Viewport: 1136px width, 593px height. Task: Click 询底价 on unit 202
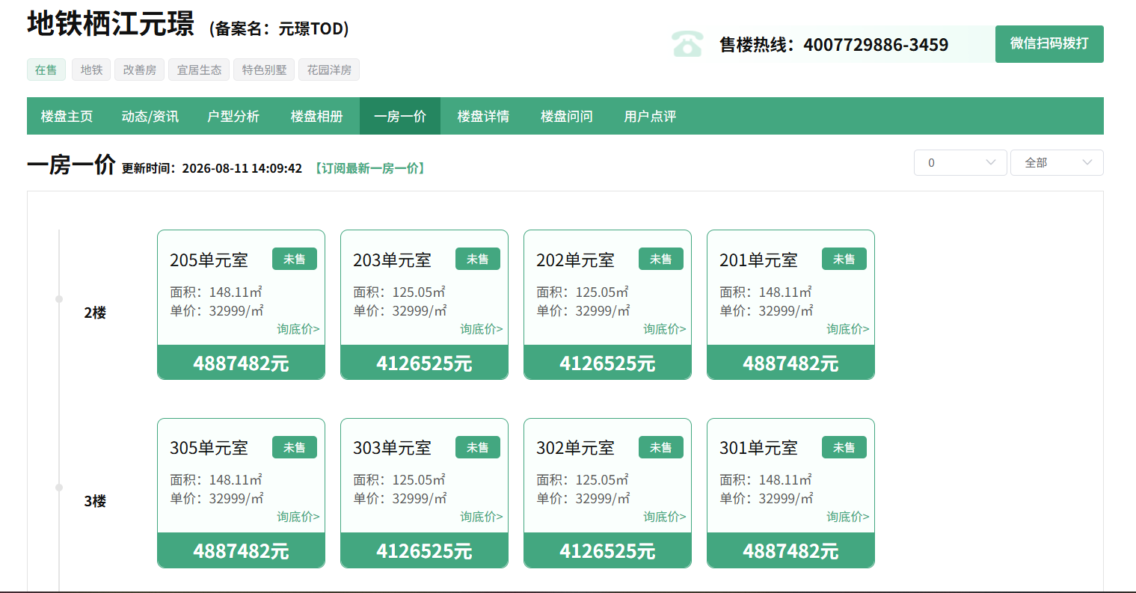(664, 329)
